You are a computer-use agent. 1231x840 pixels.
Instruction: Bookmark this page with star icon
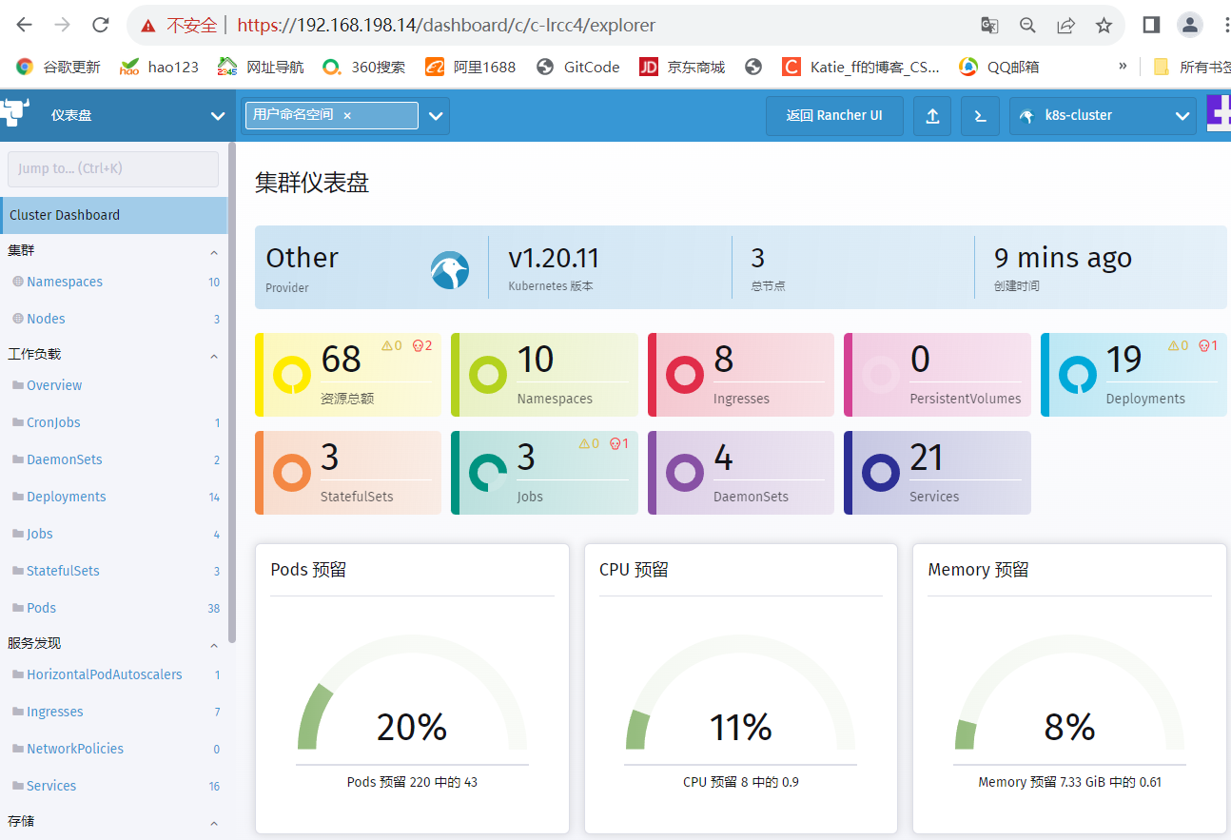pos(1104,26)
